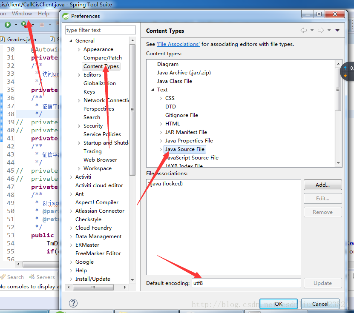Select Content Types preference page
Screen dimensions: 354x313
pos(101,66)
